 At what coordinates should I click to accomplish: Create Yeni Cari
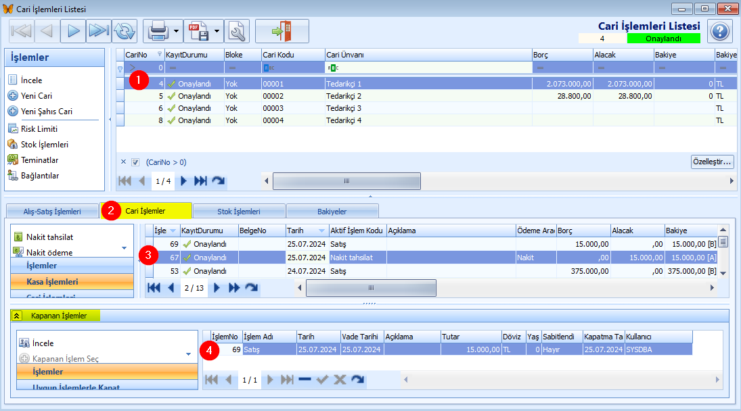[36, 96]
